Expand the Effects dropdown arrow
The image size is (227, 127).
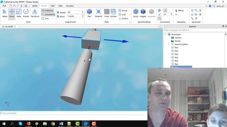[188, 11]
